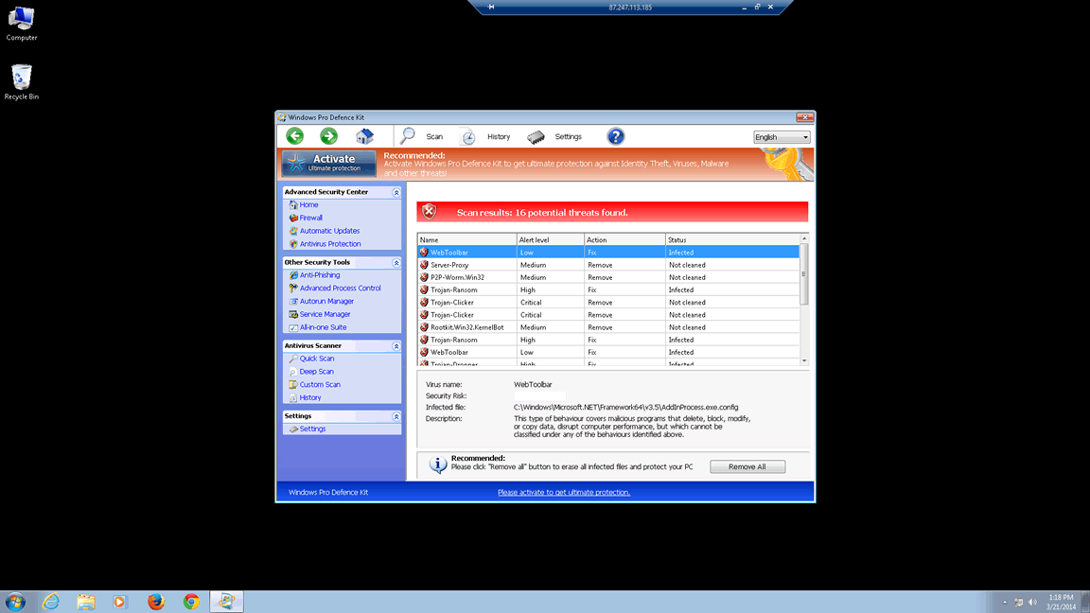Click the Activate Ultimate protection button

[328, 164]
